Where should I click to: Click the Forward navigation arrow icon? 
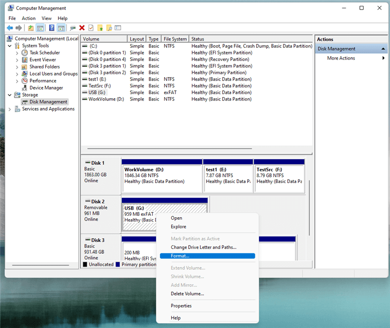click(19, 28)
